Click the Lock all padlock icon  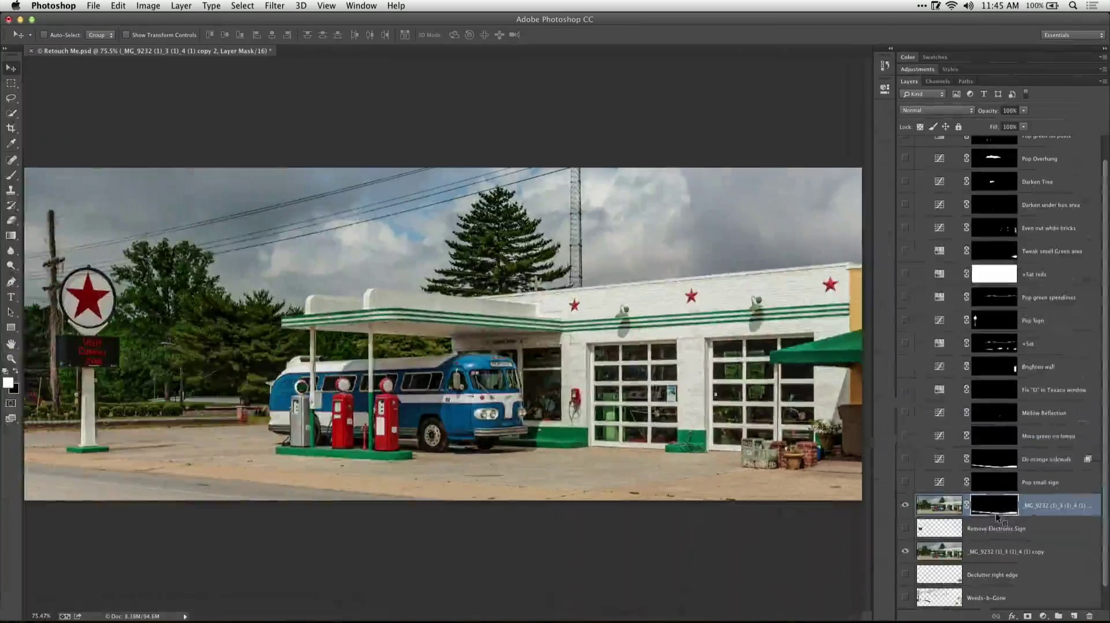point(959,127)
